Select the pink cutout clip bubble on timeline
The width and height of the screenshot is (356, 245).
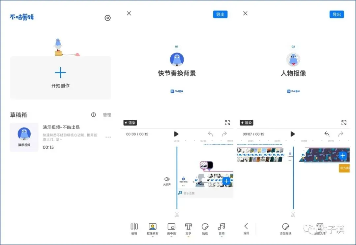pos(206,166)
